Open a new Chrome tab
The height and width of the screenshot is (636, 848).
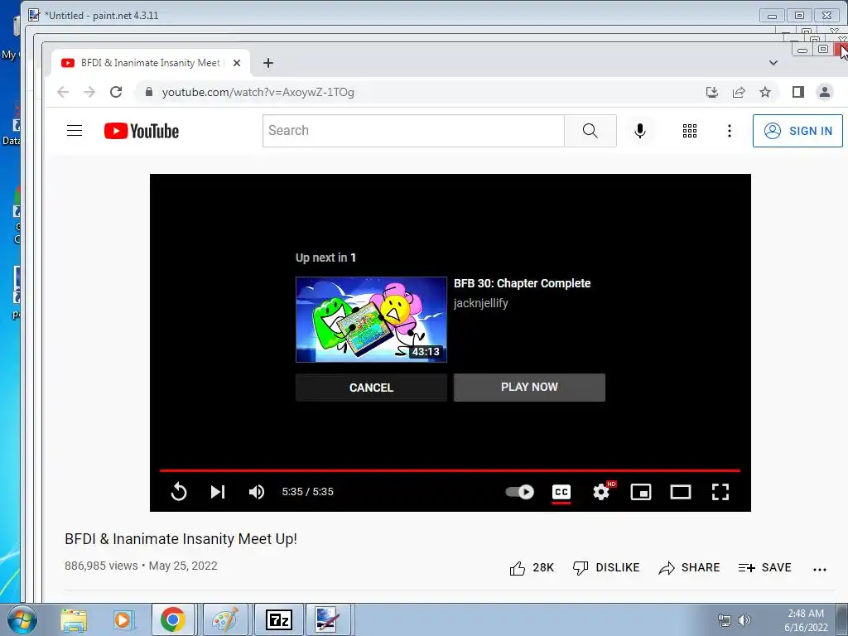267,63
